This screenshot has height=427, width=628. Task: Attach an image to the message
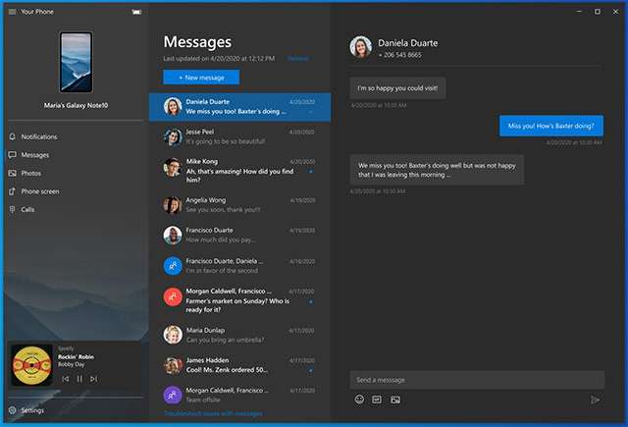[395, 400]
